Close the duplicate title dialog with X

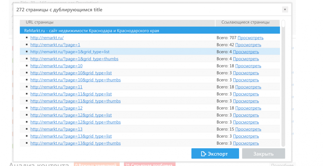[285, 10]
